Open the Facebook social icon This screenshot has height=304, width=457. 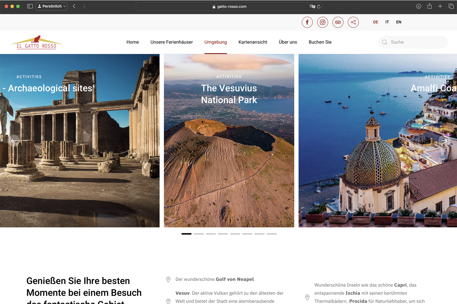[307, 22]
